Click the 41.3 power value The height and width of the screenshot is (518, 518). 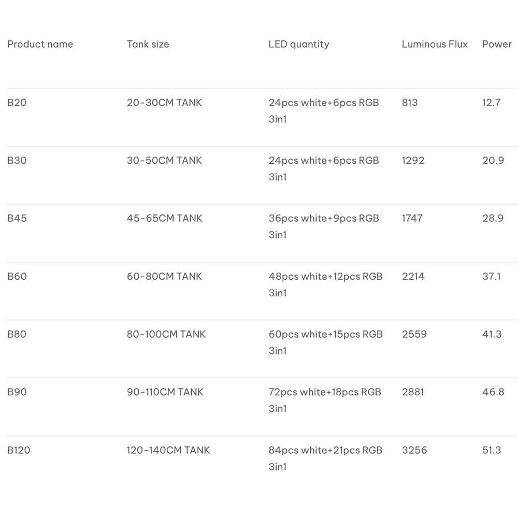[x=492, y=335]
